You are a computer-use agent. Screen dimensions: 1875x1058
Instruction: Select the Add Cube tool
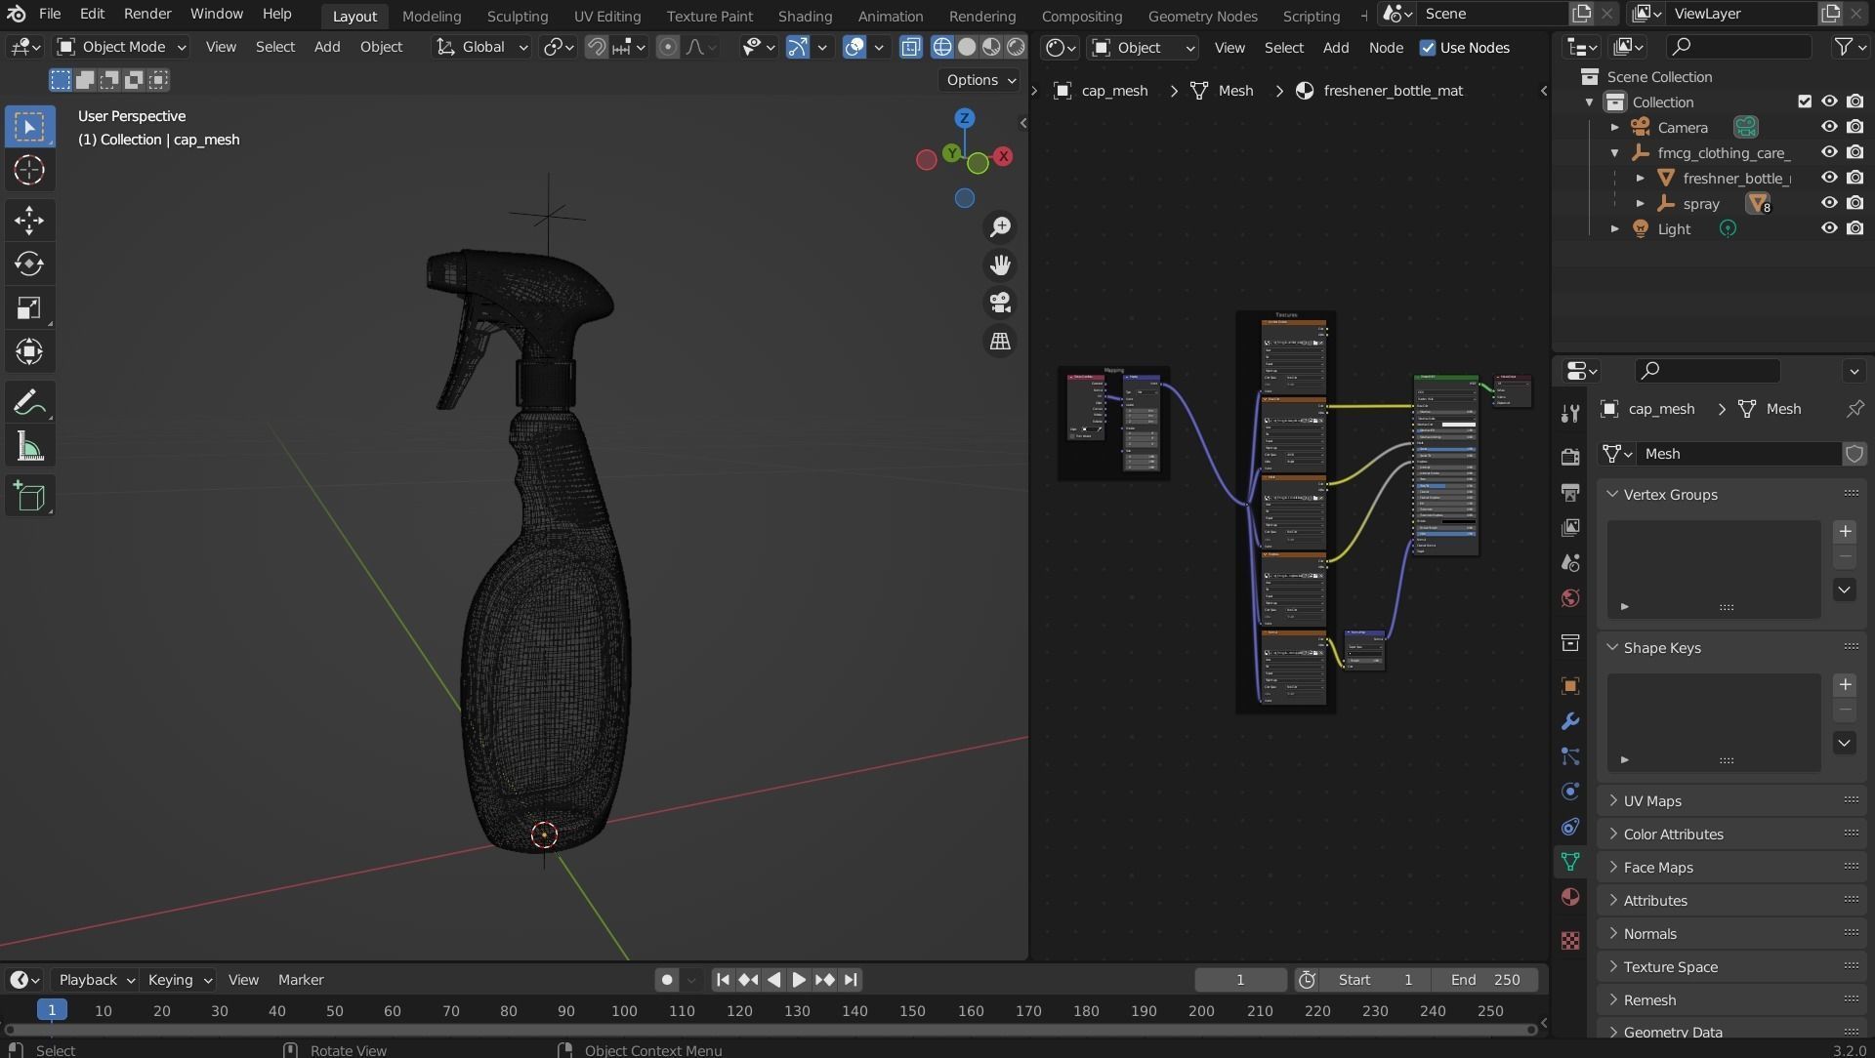coord(29,497)
